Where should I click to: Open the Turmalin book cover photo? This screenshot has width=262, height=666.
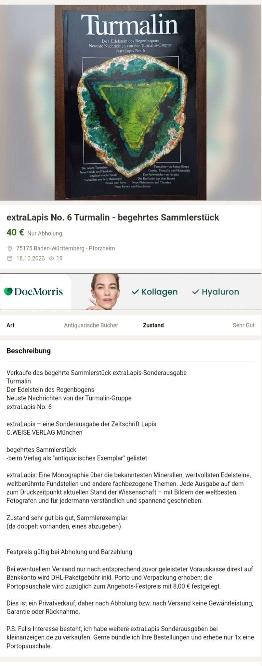pyautogui.click(x=131, y=102)
